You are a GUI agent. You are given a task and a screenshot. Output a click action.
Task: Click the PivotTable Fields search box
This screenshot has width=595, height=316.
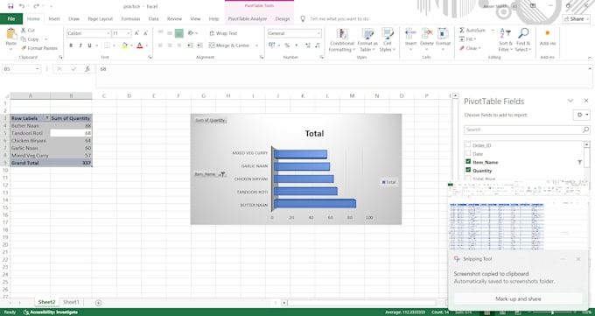tap(527, 130)
